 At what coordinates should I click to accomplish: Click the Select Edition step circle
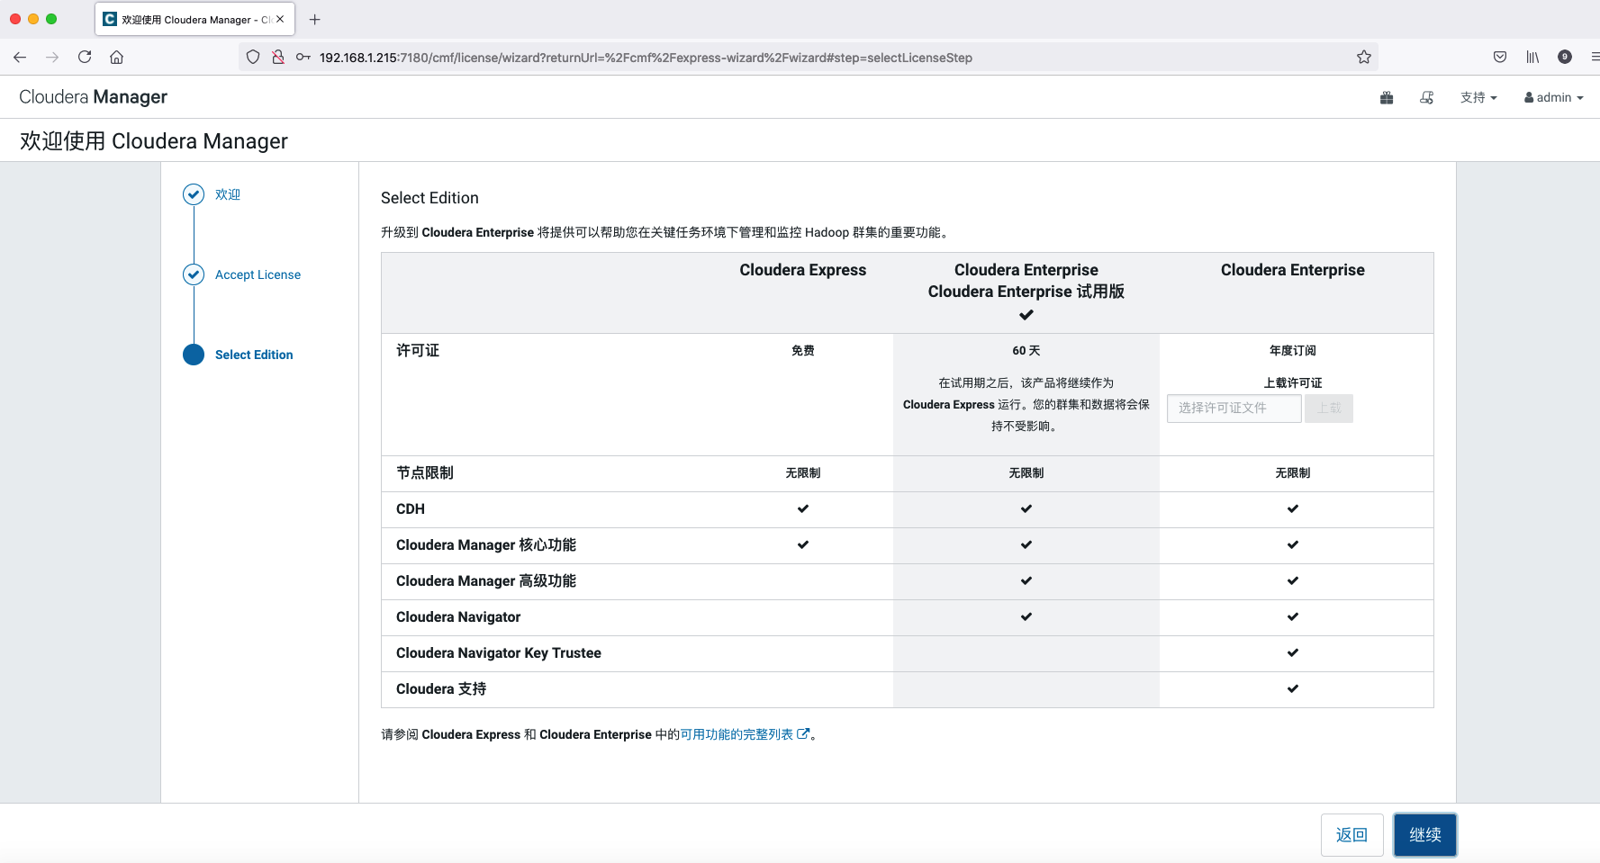pyautogui.click(x=194, y=355)
